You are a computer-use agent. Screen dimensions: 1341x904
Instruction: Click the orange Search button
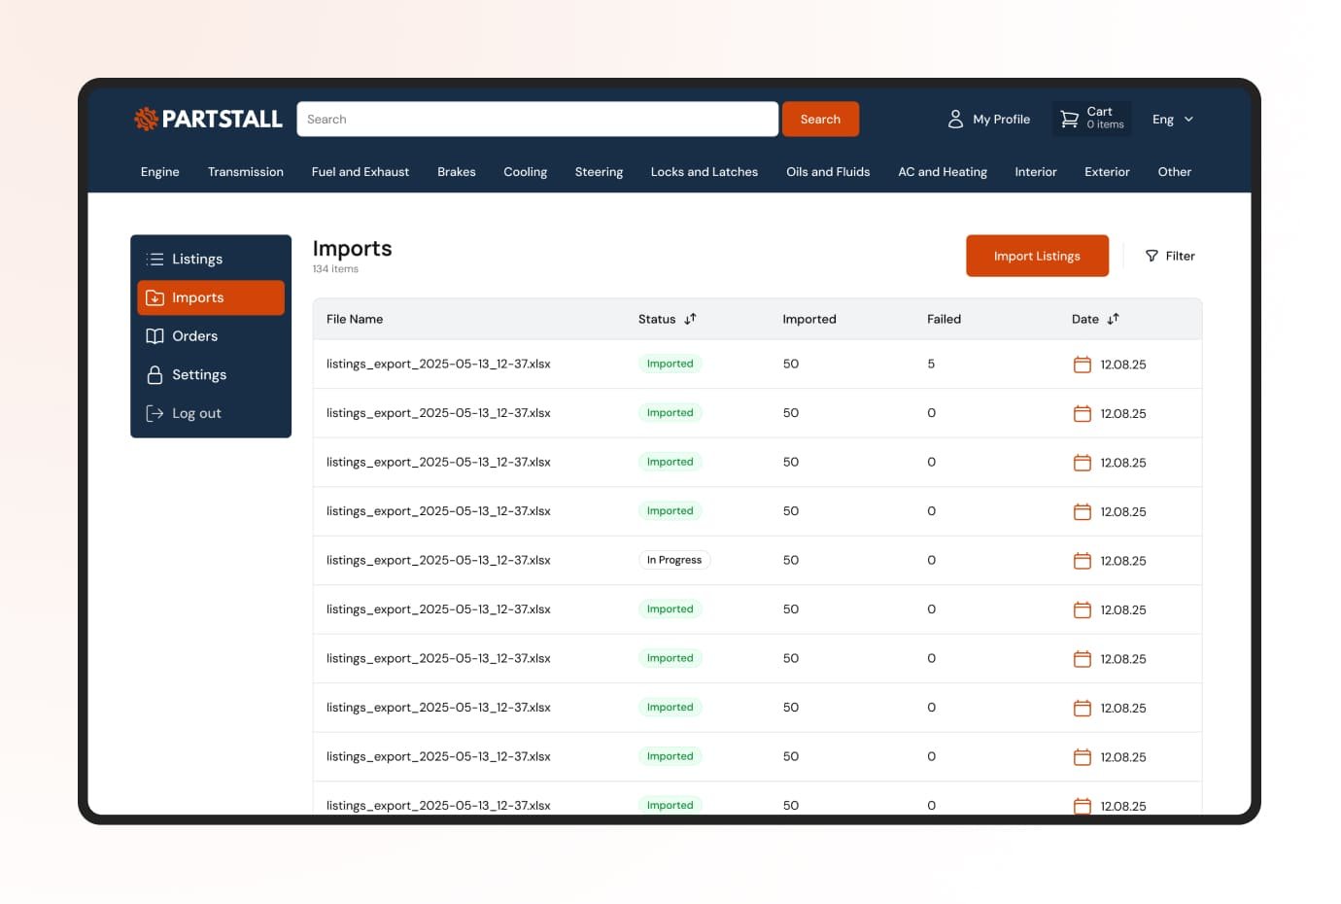pyautogui.click(x=821, y=119)
